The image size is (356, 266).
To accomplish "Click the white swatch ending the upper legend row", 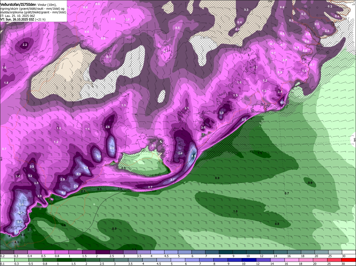I will tap(349, 252).
